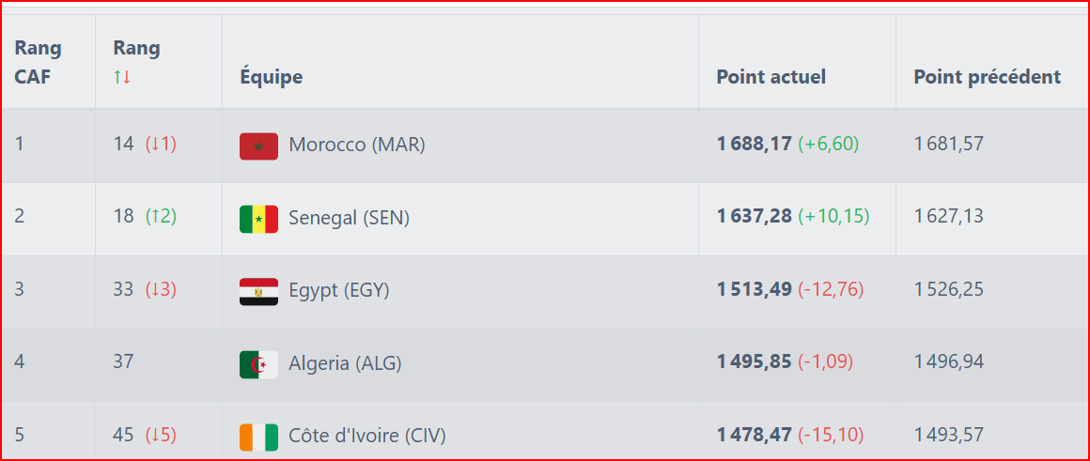Click the Egypt flag icon

[258, 291]
